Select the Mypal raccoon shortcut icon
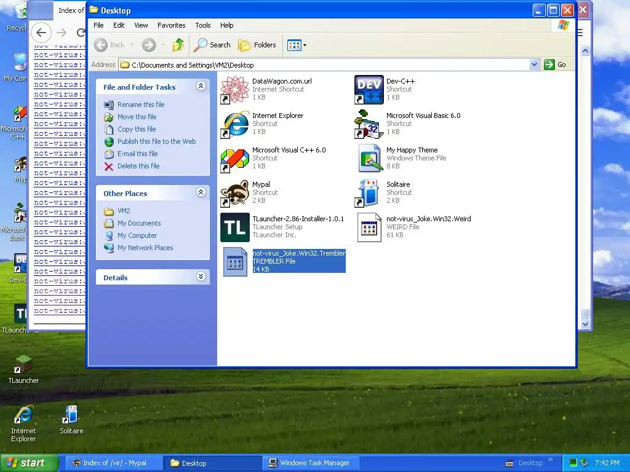 pyautogui.click(x=234, y=193)
